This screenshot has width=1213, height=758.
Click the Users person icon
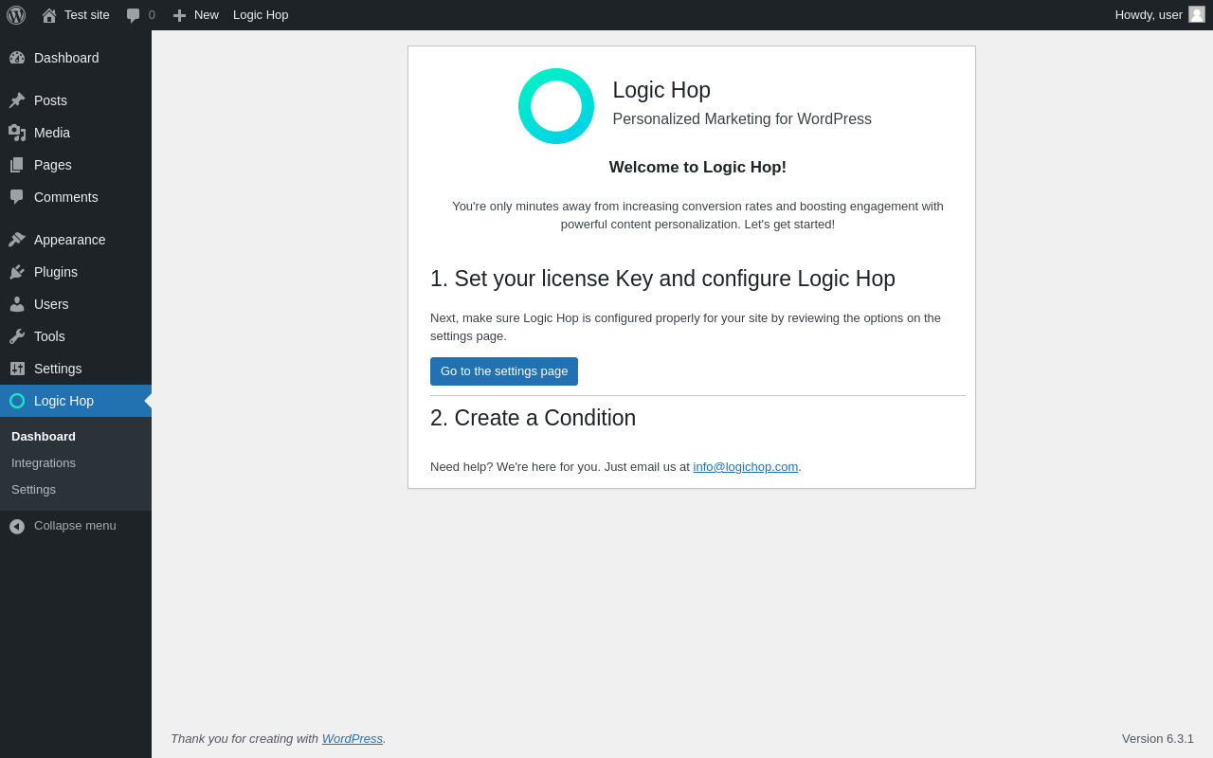click(x=17, y=304)
